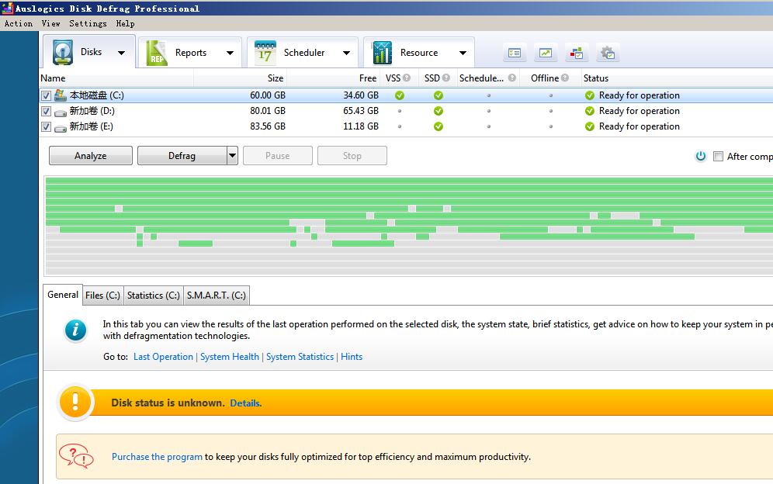773x484 pixels.
Task: Click the Disks drive icon
Action: click(63, 52)
